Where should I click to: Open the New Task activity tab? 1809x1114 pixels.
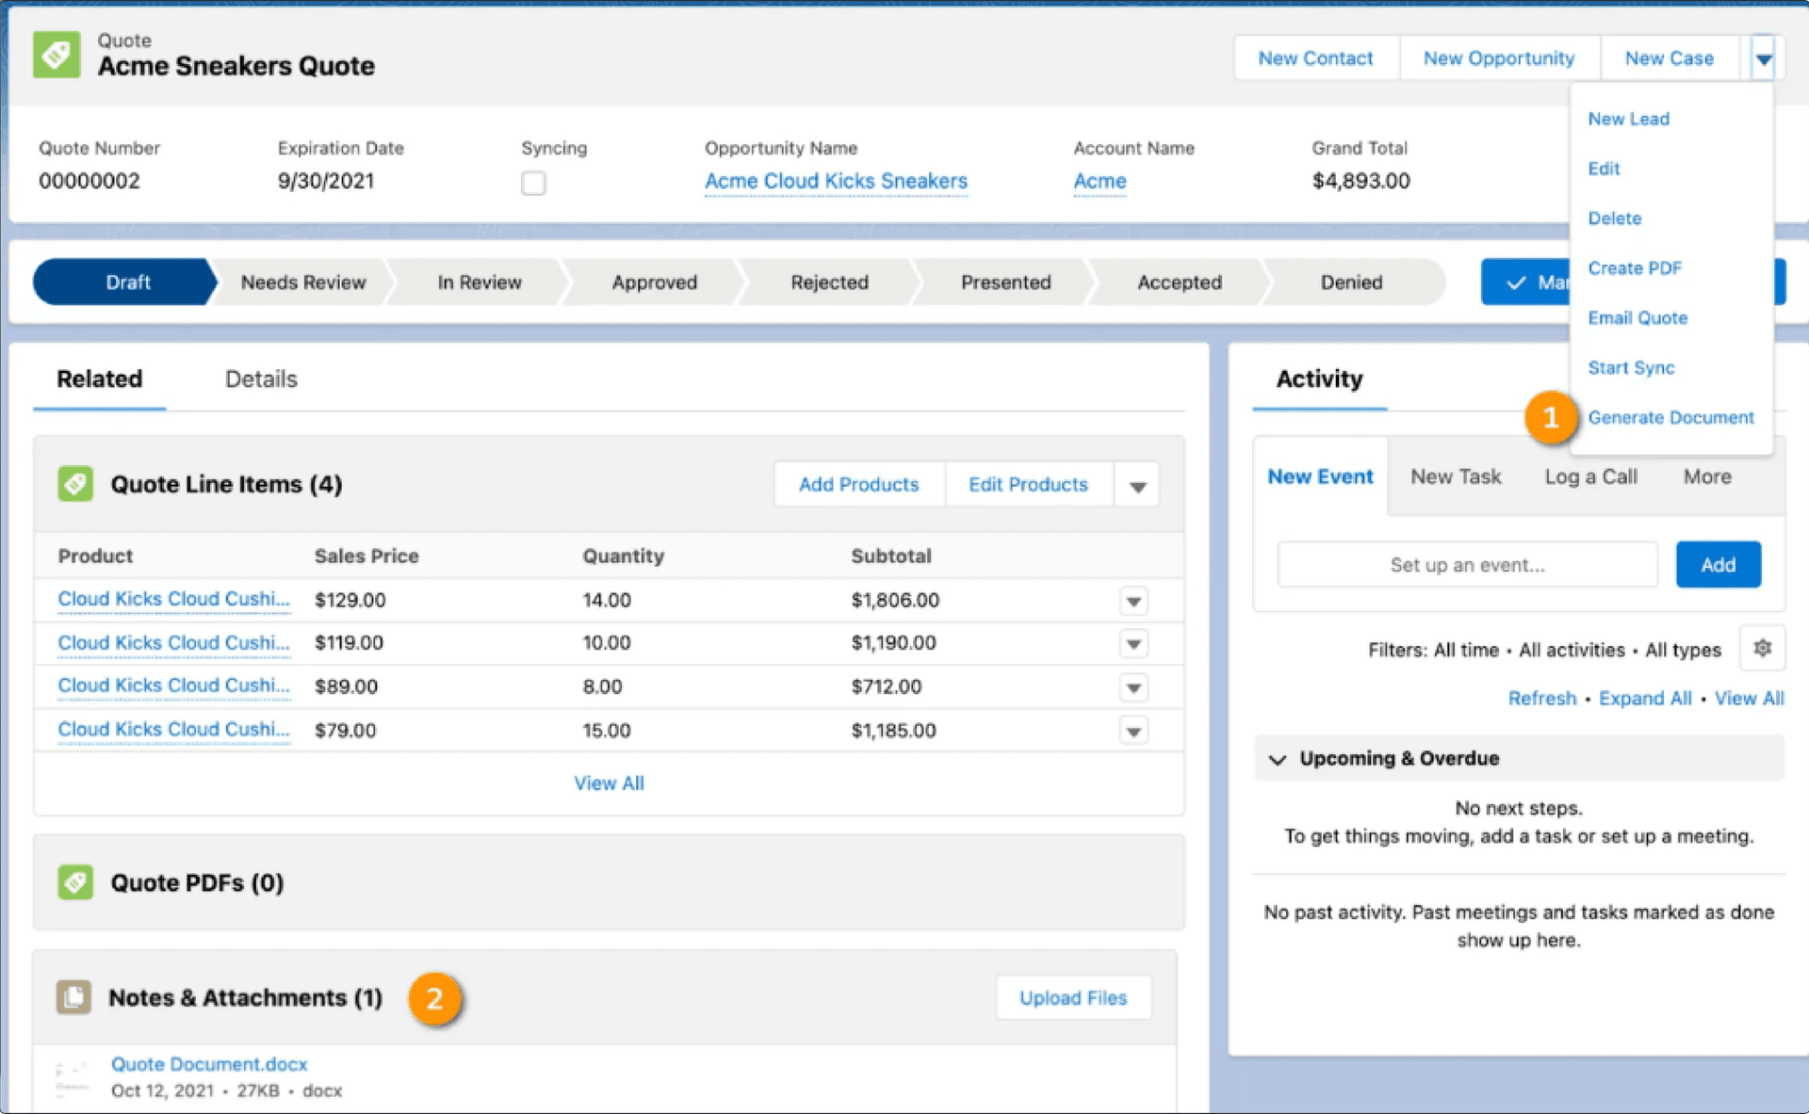(x=1455, y=476)
